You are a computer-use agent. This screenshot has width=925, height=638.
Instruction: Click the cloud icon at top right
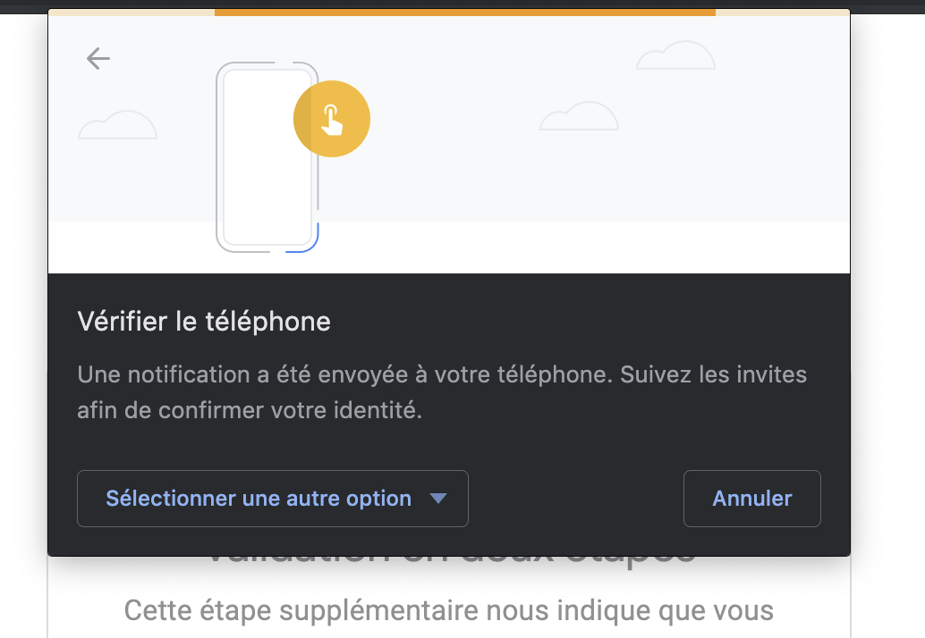pos(675,55)
